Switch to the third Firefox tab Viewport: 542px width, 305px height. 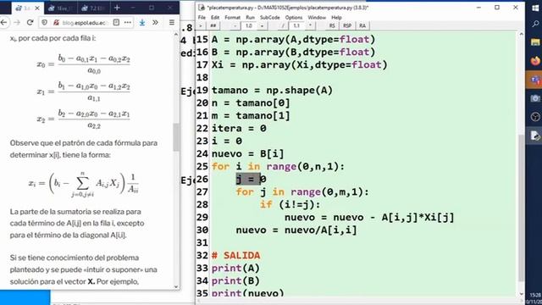pos(93,8)
